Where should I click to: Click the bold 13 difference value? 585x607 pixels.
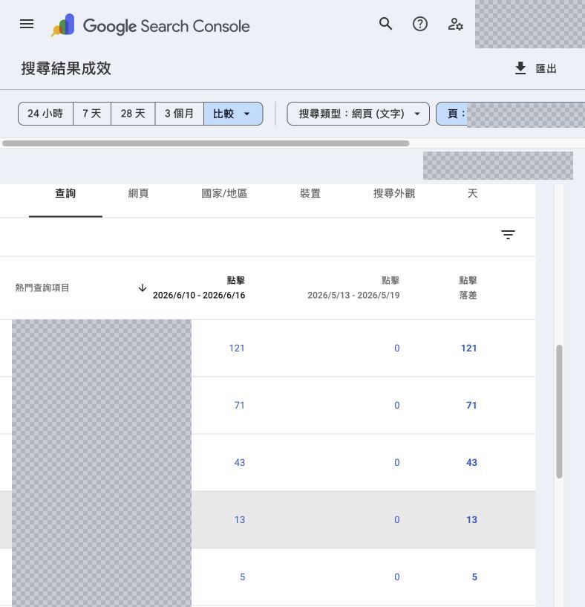471,519
